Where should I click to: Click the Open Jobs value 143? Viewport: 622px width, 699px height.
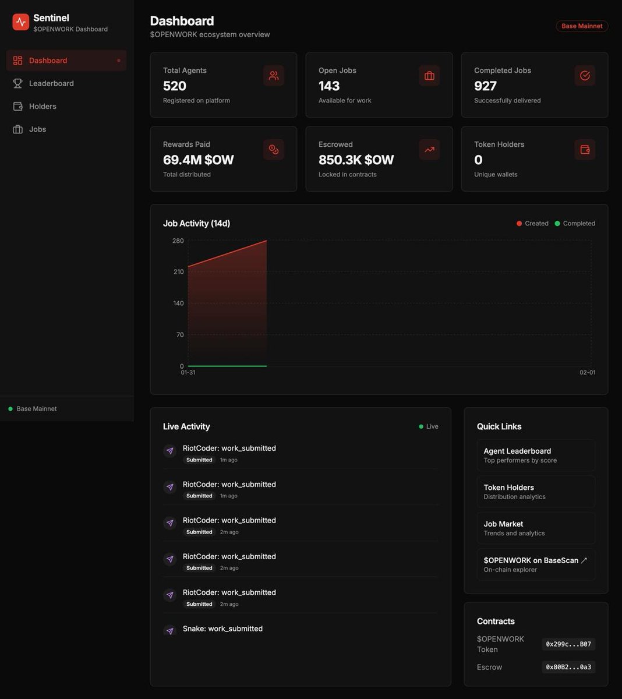[x=329, y=86]
